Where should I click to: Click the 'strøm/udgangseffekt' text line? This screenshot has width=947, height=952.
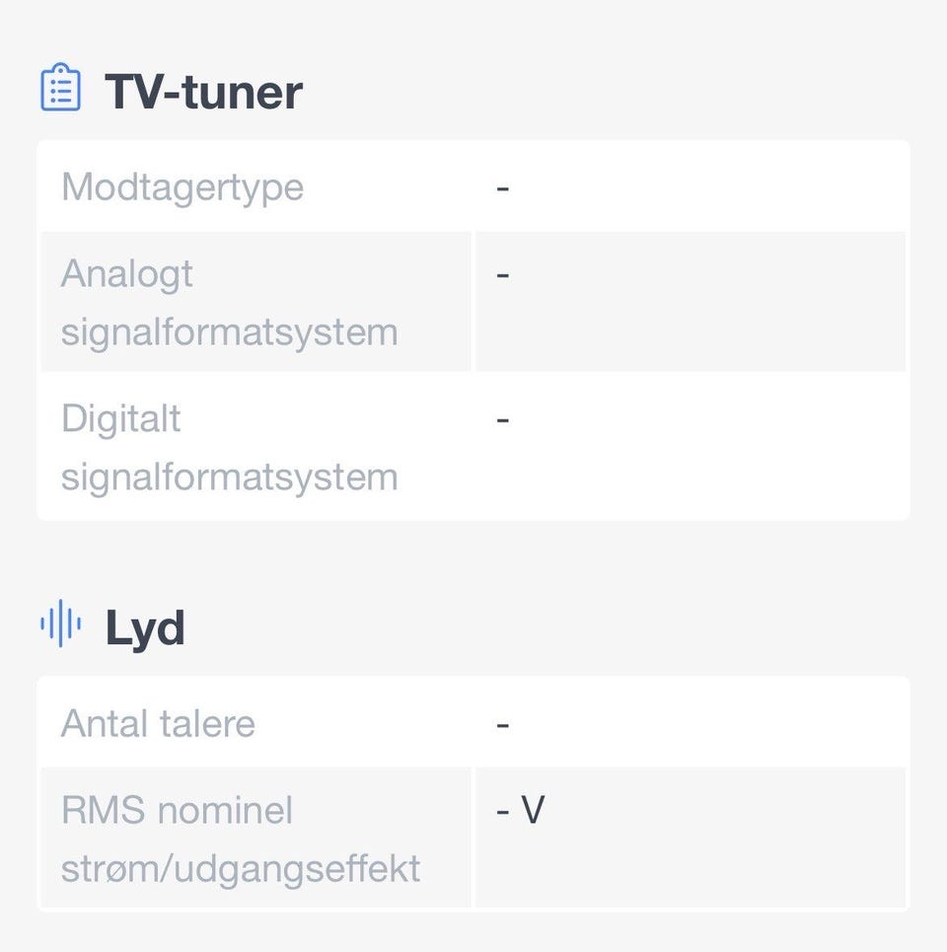[x=241, y=869]
